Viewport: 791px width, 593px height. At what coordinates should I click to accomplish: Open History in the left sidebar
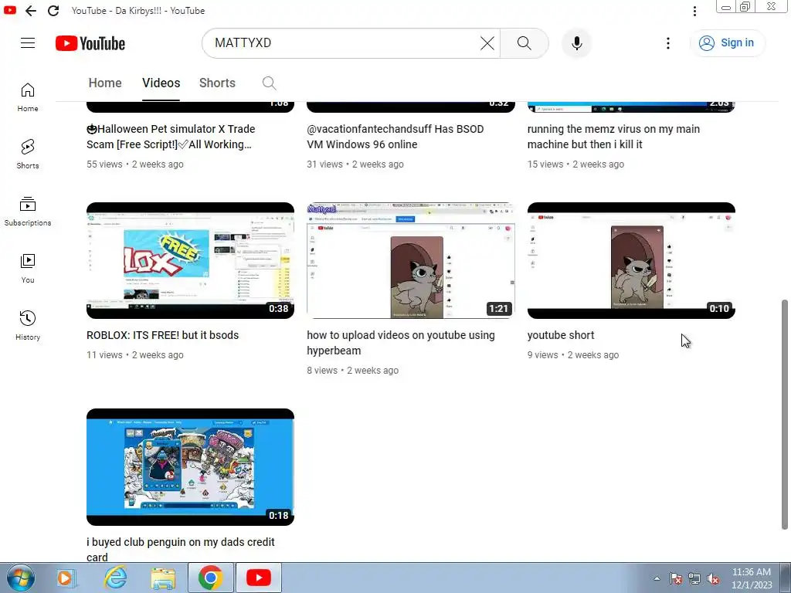pyautogui.click(x=28, y=326)
